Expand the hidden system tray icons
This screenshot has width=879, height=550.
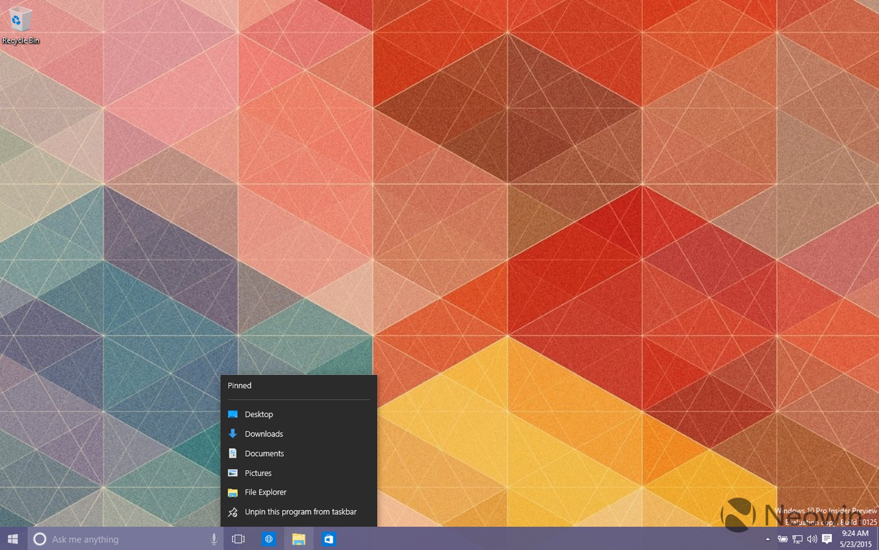[768, 539]
